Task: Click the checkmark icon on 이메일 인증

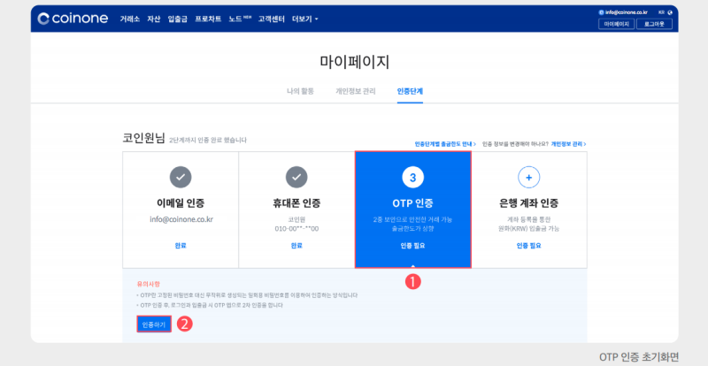Action: tap(181, 178)
